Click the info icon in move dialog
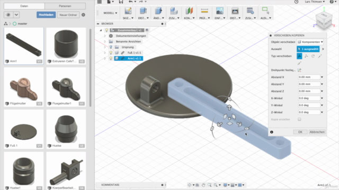Screen dimensions: 339x190 point(272,132)
